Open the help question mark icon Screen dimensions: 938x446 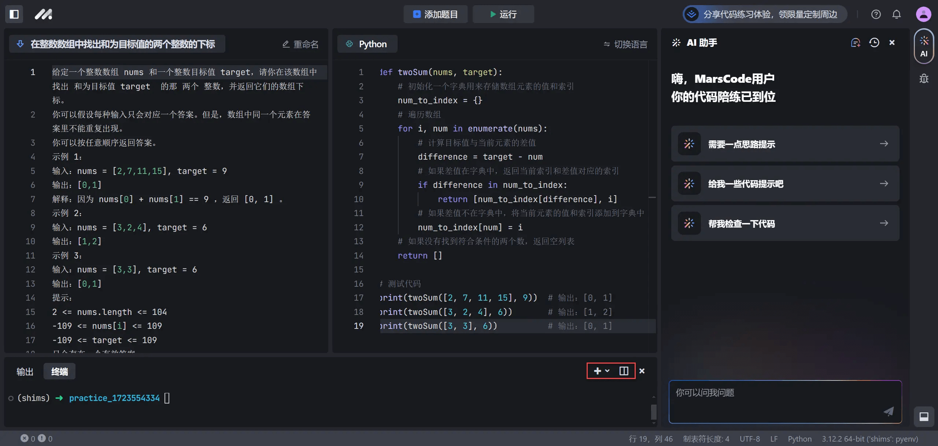click(876, 14)
